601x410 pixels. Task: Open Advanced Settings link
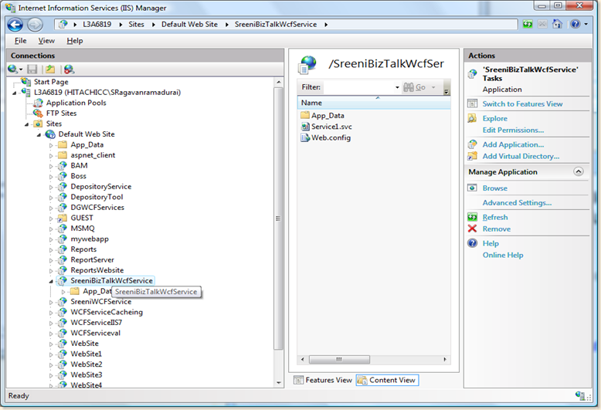(x=517, y=203)
